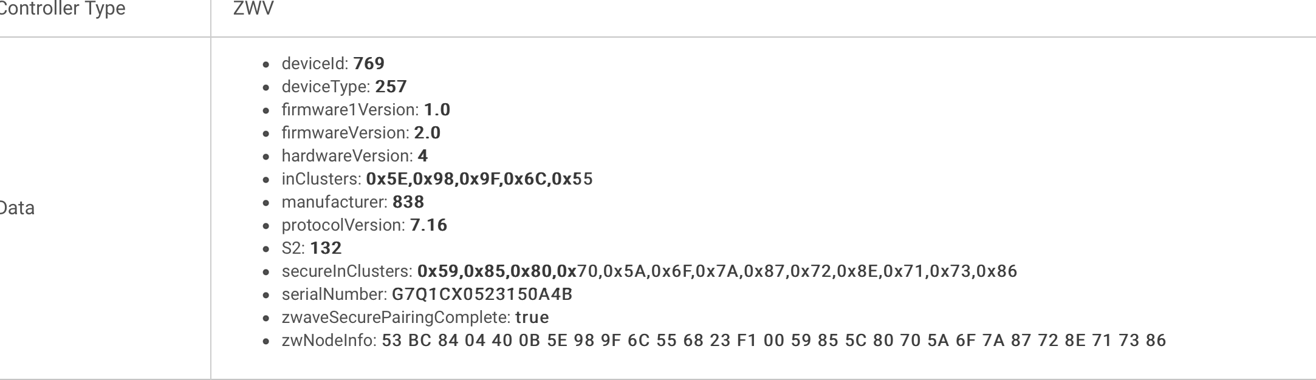Image resolution: width=1316 pixels, height=380 pixels.
Task: Click the serialNumber field label
Action: tap(334, 294)
